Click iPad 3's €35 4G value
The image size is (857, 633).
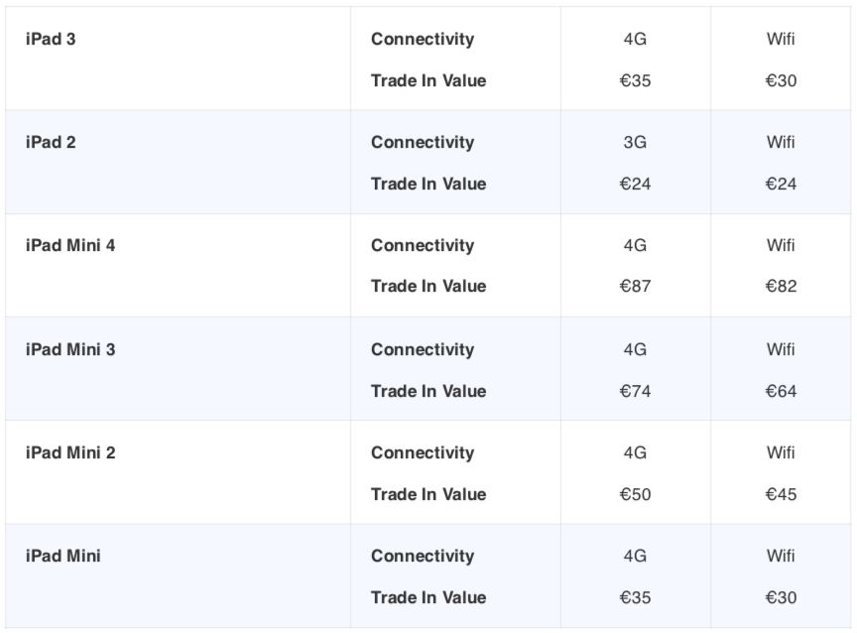click(635, 80)
